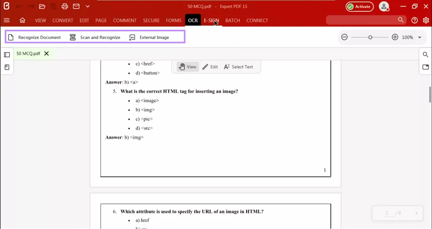The width and height of the screenshot is (432, 229).
Task: Open the Email document icon
Action: tap(76, 6)
